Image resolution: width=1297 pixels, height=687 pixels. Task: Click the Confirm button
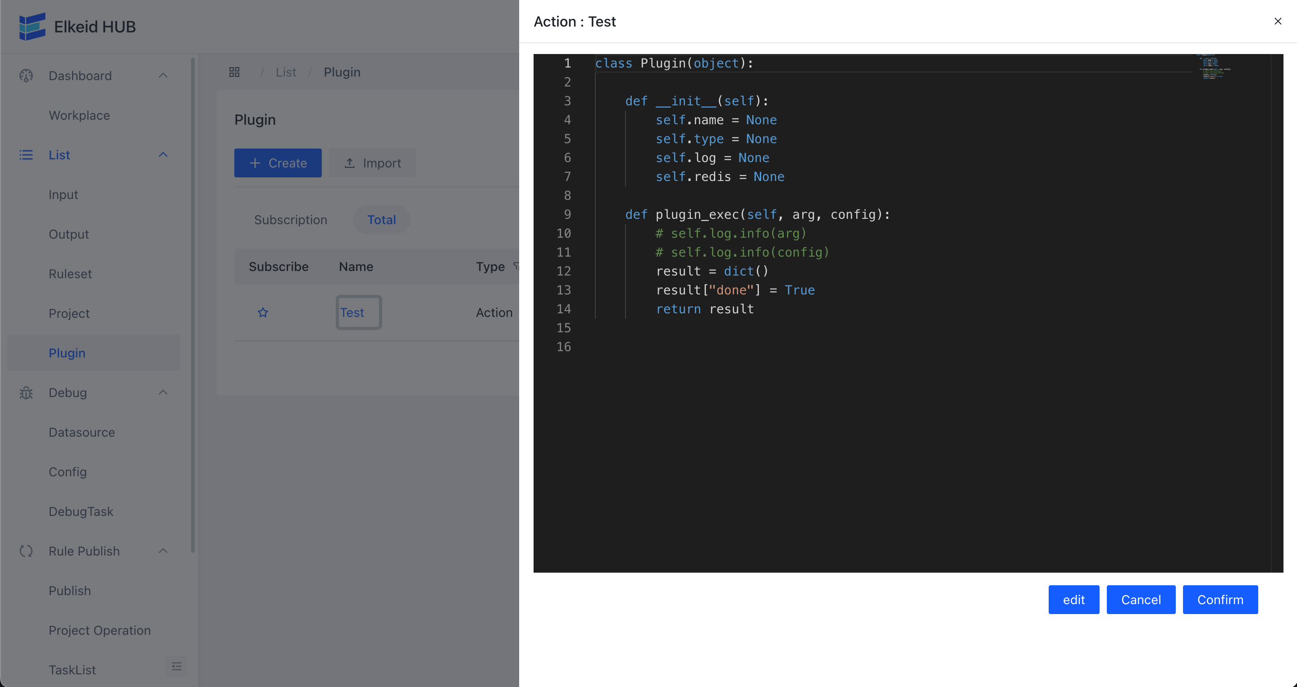coord(1220,600)
